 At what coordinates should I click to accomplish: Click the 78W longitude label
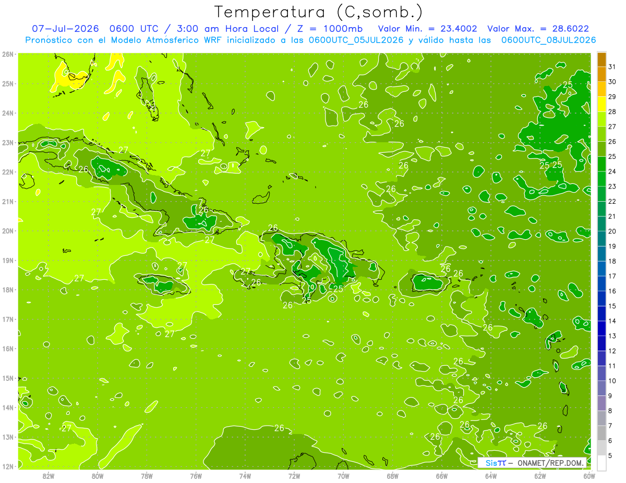(147, 475)
